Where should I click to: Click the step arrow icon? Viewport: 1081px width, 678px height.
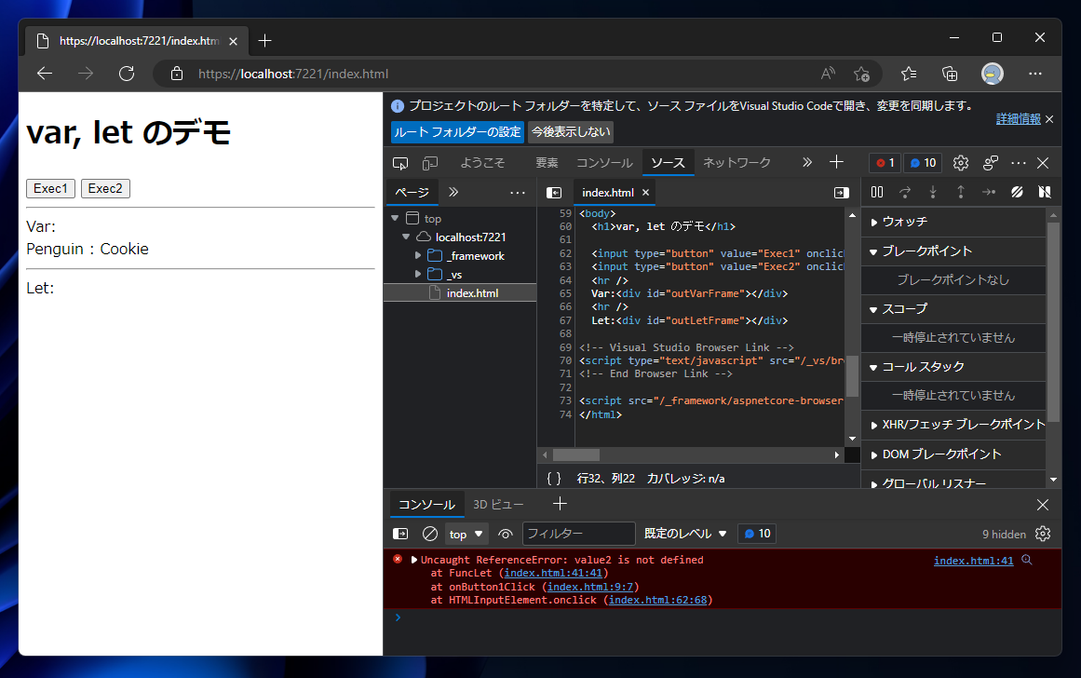tap(989, 193)
